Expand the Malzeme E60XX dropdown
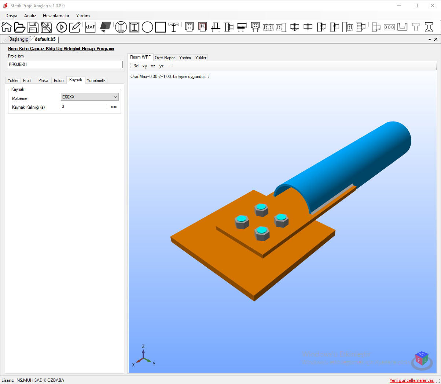The image size is (441, 384). point(90,97)
